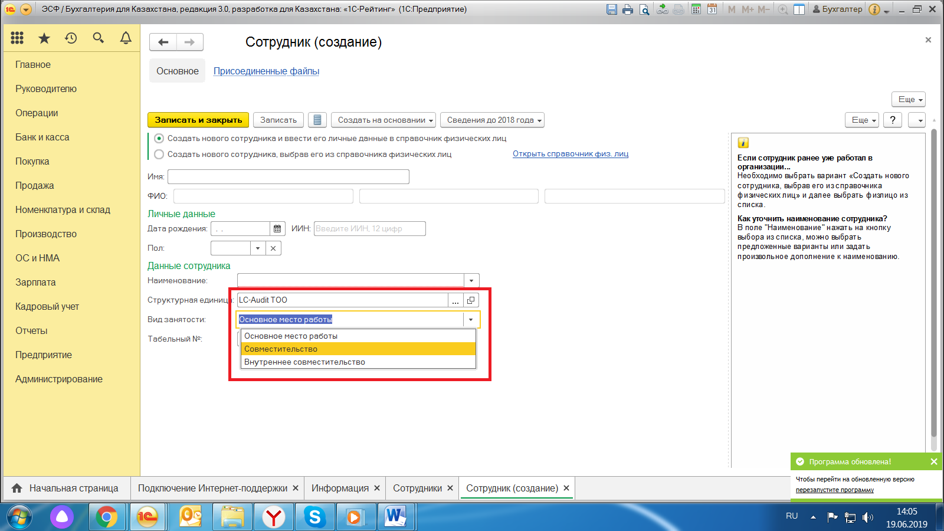Open Пол dropdown arrow
The image size is (944, 531).
tap(258, 248)
